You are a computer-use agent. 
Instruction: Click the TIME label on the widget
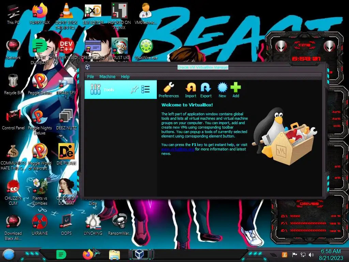point(304,45)
